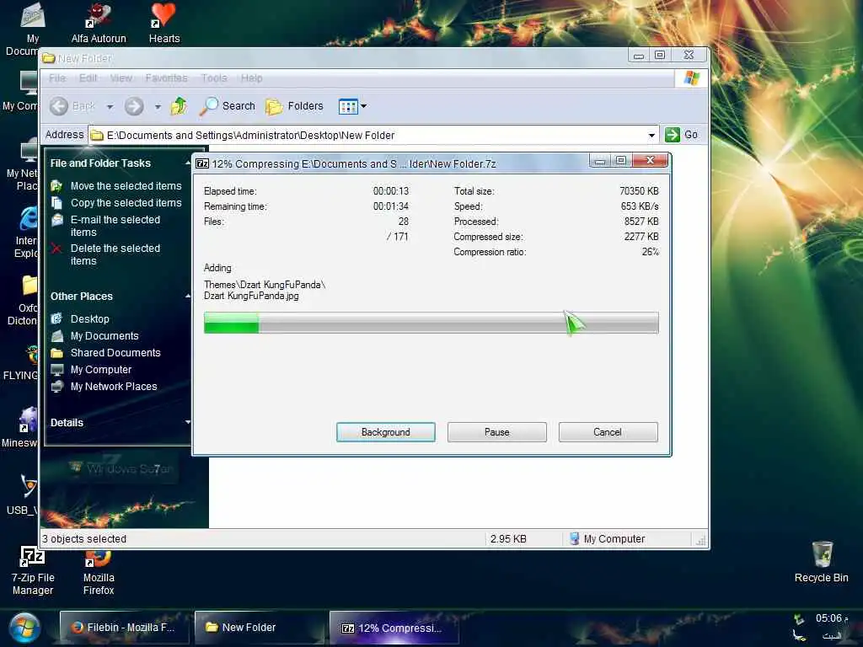
Task: Open the Favorites menu in Explorer
Action: pos(166,78)
